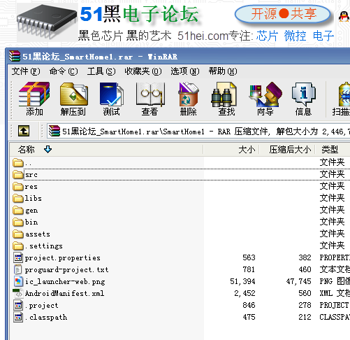Image resolution: width=350 pixels, height=340 pixels.
Task: Click the Info (信息) toolbar icon
Action: (304, 94)
